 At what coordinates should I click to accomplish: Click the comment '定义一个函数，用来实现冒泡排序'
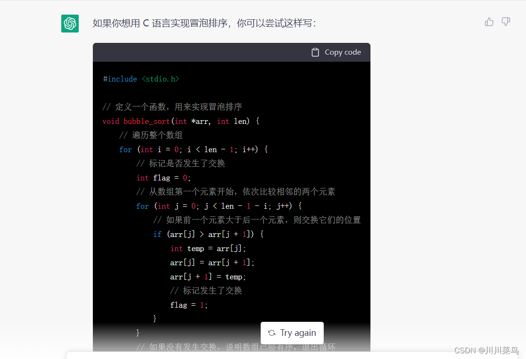click(172, 107)
